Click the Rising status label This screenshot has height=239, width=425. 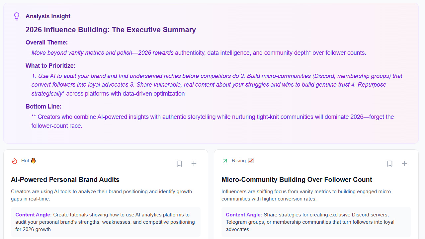pyautogui.click(x=239, y=161)
